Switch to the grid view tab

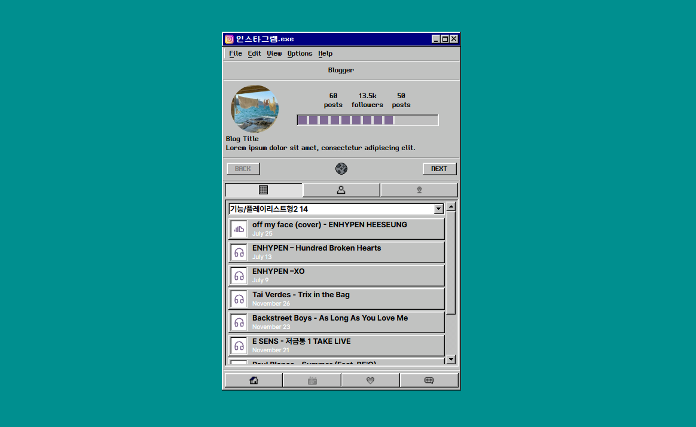pos(264,190)
